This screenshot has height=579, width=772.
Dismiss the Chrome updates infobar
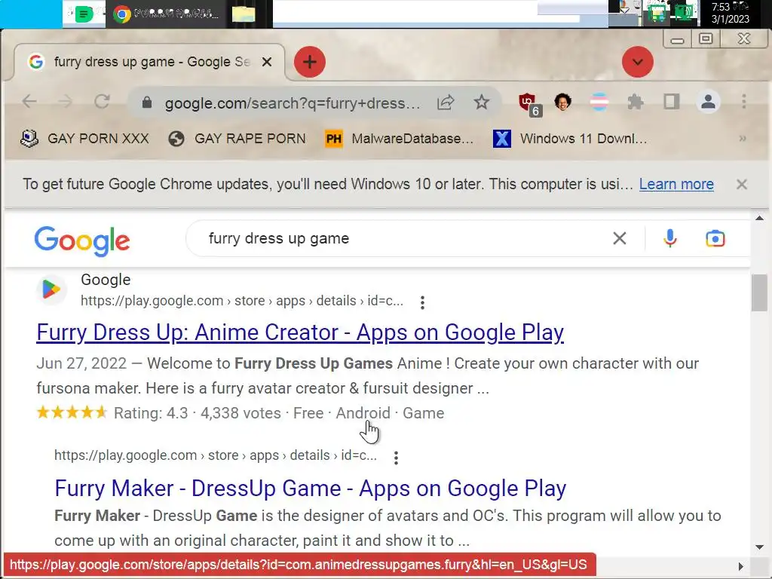[x=742, y=185]
